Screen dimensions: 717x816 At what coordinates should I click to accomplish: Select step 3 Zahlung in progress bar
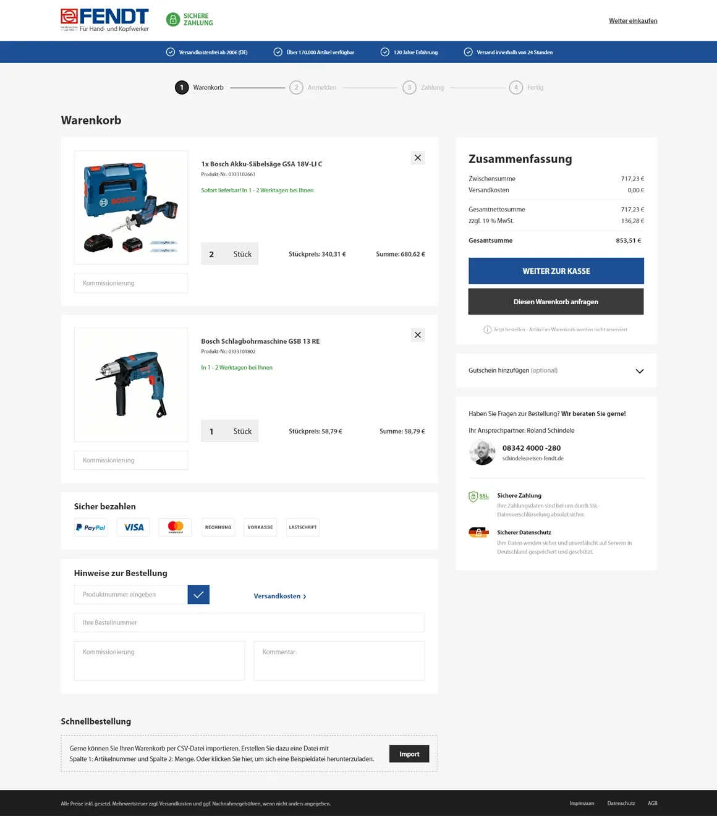click(423, 88)
